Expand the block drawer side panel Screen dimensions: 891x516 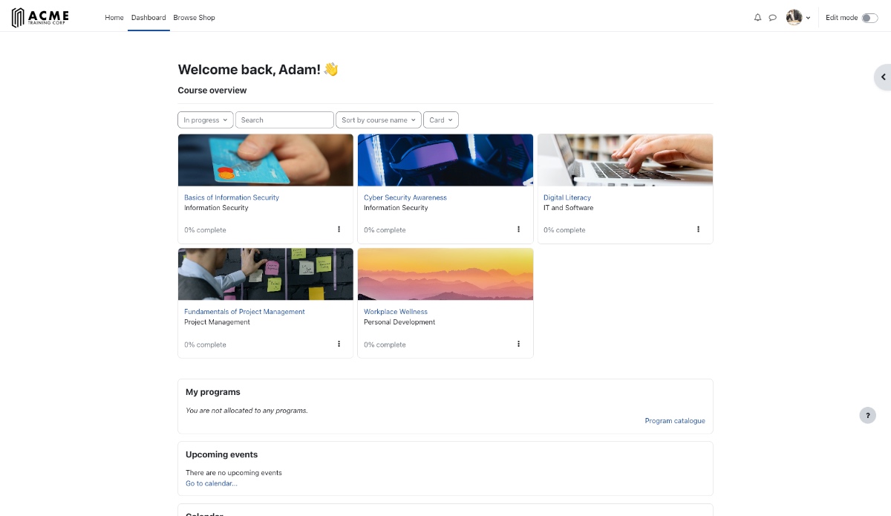882,77
